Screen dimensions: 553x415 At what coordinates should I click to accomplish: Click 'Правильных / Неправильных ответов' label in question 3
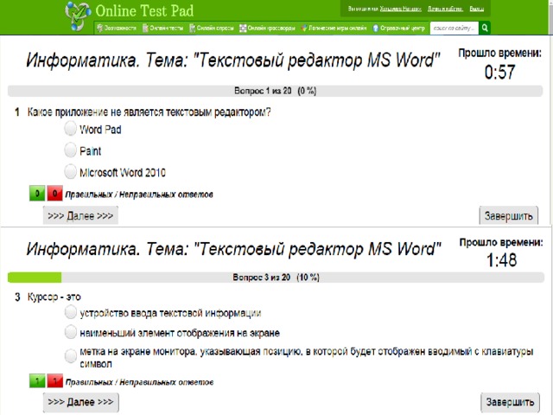point(139,382)
